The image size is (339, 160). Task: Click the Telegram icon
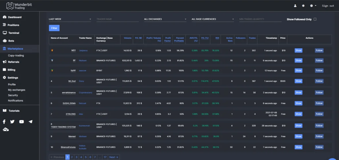[30, 122]
